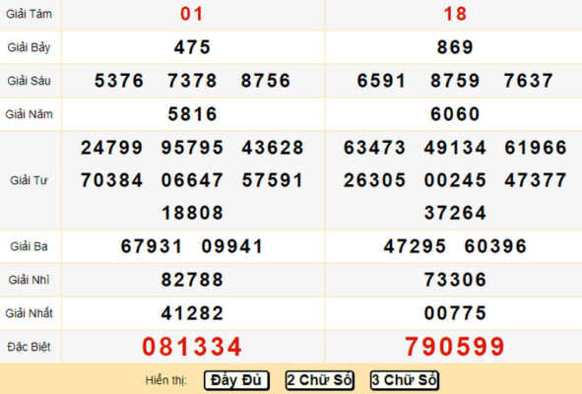The image size is (582, 394).
Task: Click the Giải Nhất number 00775
Action: pos(455,313)
